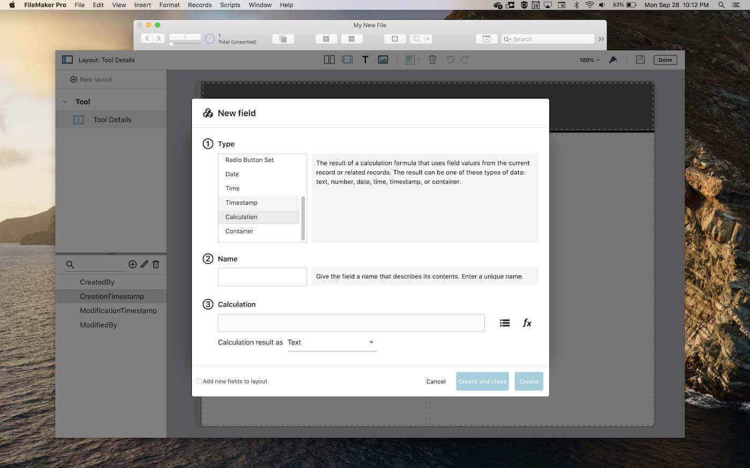
Task: Enable Add new fields to layout checkbox
Action: (199, 381)
